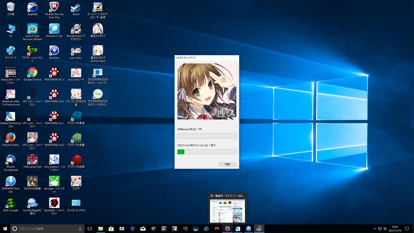Select the ゴスデリ desktop icon

coord(76,183)
